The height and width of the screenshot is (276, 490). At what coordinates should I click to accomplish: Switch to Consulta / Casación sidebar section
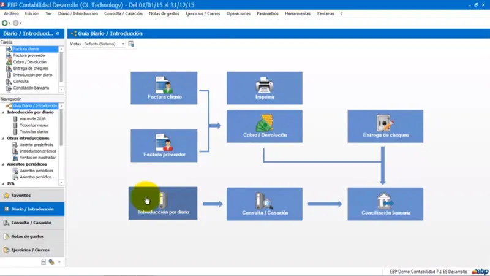pos(32,223)
